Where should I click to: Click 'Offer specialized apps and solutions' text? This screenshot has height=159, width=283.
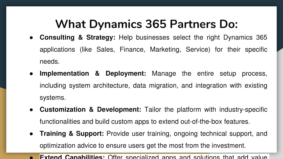pos(164,157)
